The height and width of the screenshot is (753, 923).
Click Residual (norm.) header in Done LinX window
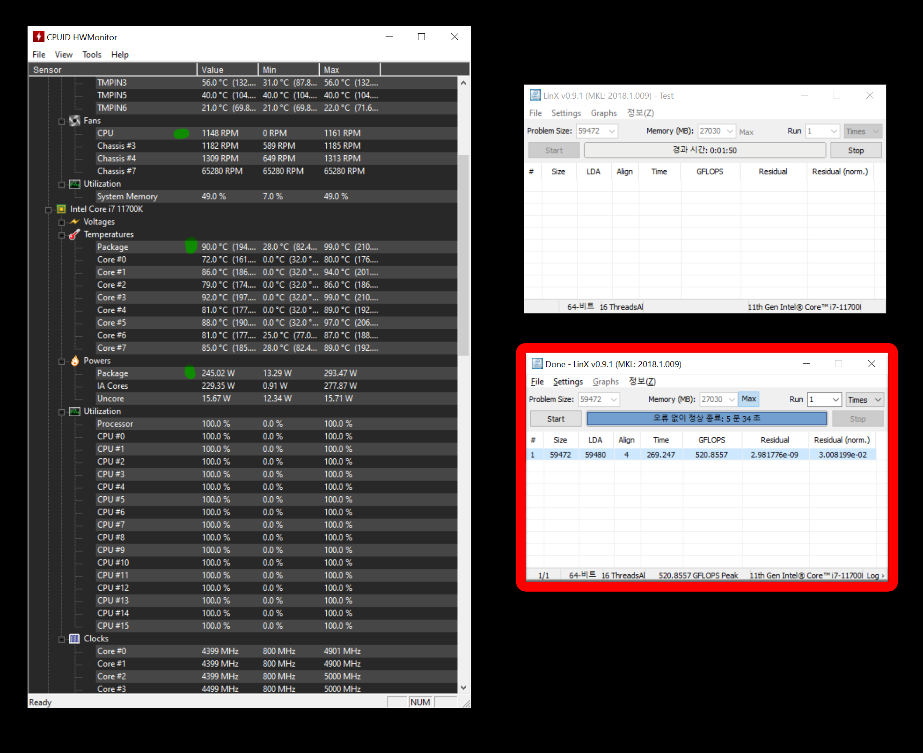coord(842,440)
